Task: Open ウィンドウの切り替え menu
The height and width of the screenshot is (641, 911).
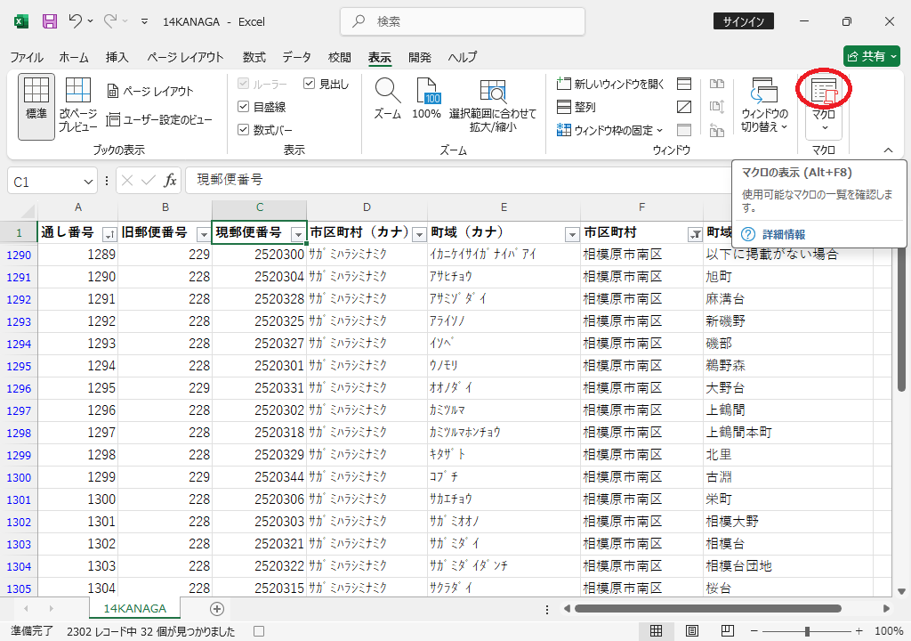Action: pyautogui.click(x=764, y=106)
